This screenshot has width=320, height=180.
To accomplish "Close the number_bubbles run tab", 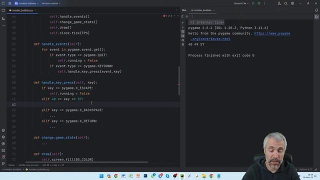I will pos(214,10).
